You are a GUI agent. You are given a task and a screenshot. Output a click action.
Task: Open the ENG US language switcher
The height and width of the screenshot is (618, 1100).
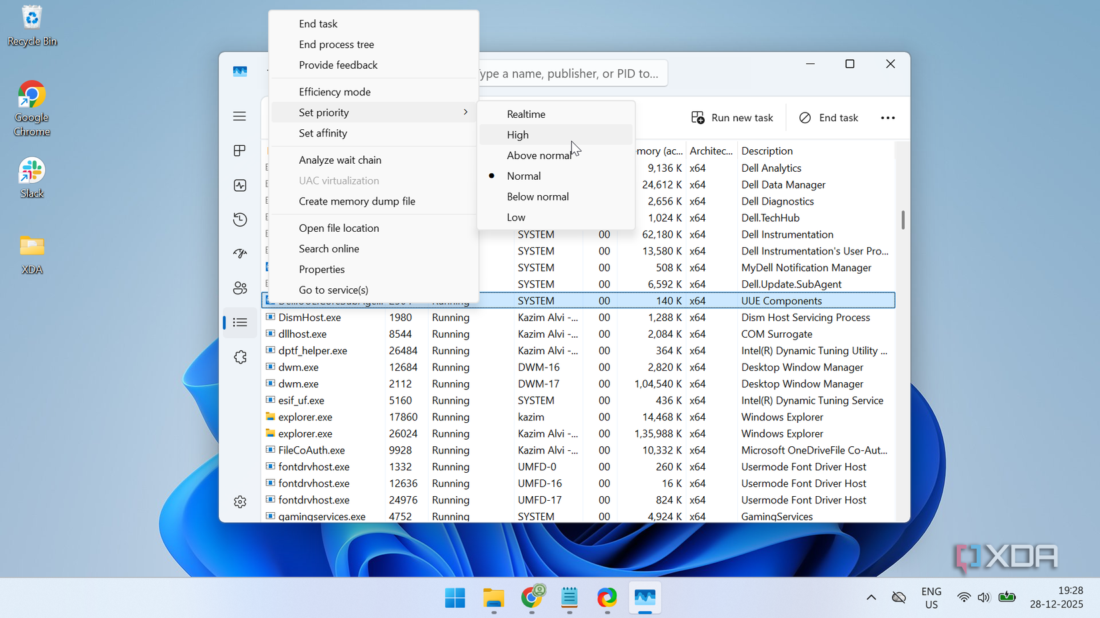click(931, 598)
